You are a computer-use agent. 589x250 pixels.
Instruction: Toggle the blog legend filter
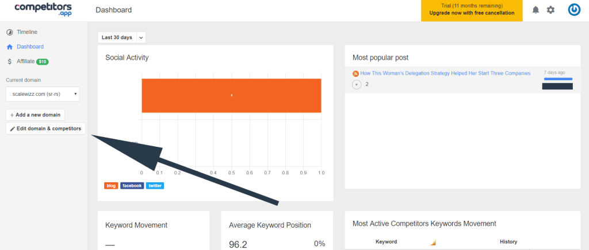(x=111, y=186)
